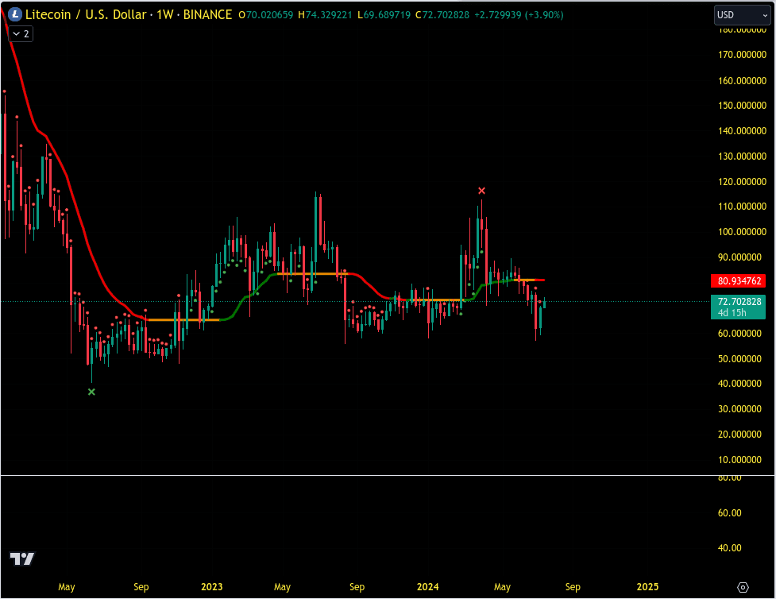Viewport: 776px width, 599px height.
Task: Click the TradingView logo
Action: [x=22, y=559]
